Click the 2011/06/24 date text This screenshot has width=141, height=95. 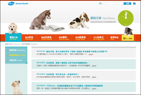point(41,85)
